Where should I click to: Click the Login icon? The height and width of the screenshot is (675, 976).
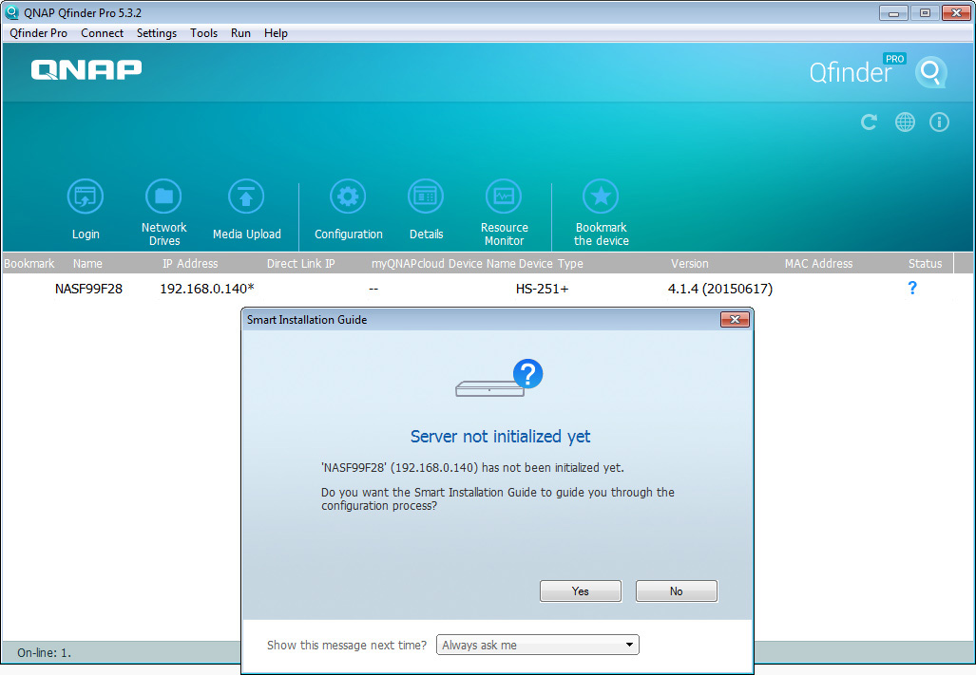click(86, 197)
